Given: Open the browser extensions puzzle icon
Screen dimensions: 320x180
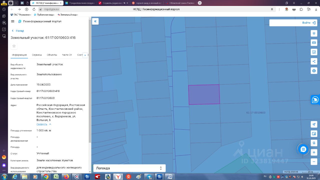Looking at the screenshot, I should [301, 9].
